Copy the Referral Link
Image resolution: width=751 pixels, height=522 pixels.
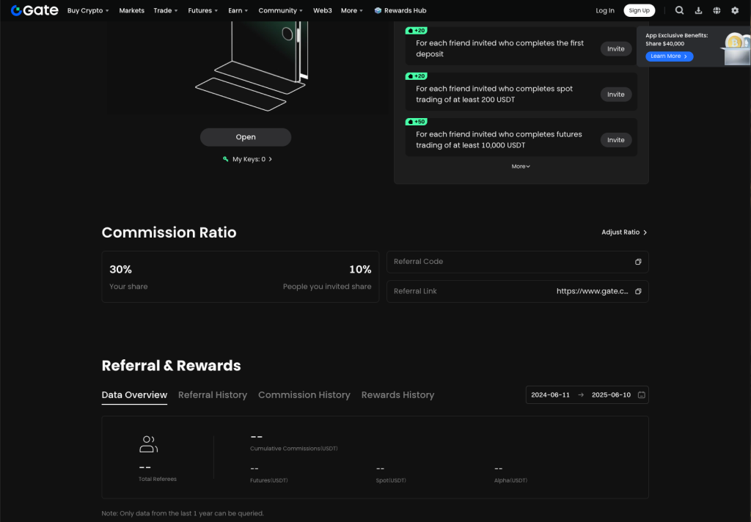pyautogui.click(x=638, y=291)
